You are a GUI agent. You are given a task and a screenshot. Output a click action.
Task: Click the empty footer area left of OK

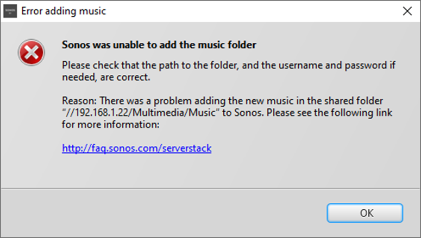[x=161, y=213]
